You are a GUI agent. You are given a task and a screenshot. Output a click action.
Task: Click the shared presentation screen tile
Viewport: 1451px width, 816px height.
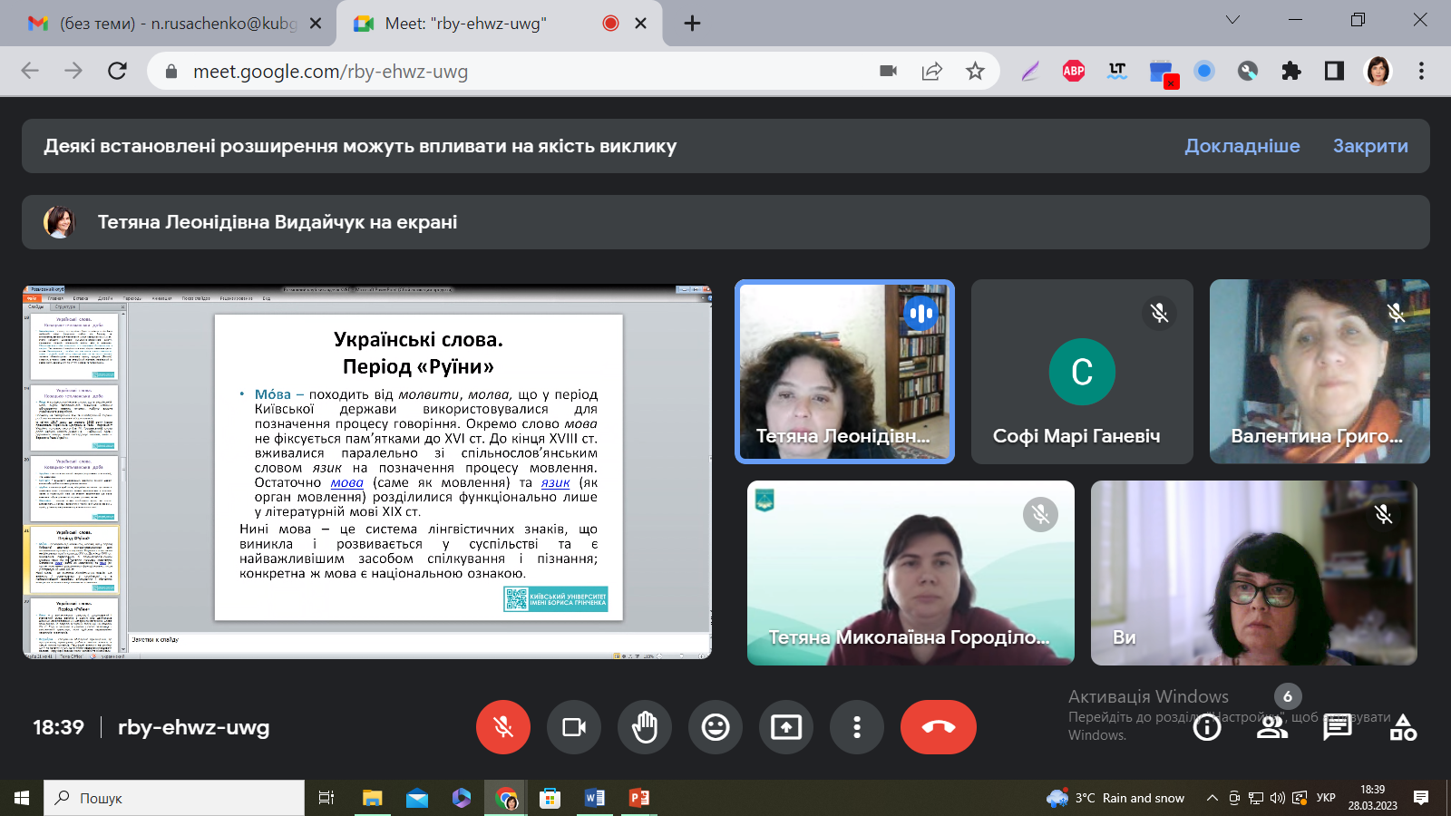point(367,471)
